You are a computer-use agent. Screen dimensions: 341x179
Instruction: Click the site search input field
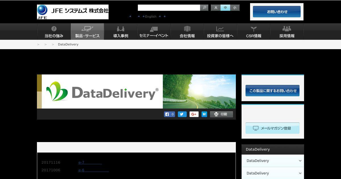click(x=169, y=8)
